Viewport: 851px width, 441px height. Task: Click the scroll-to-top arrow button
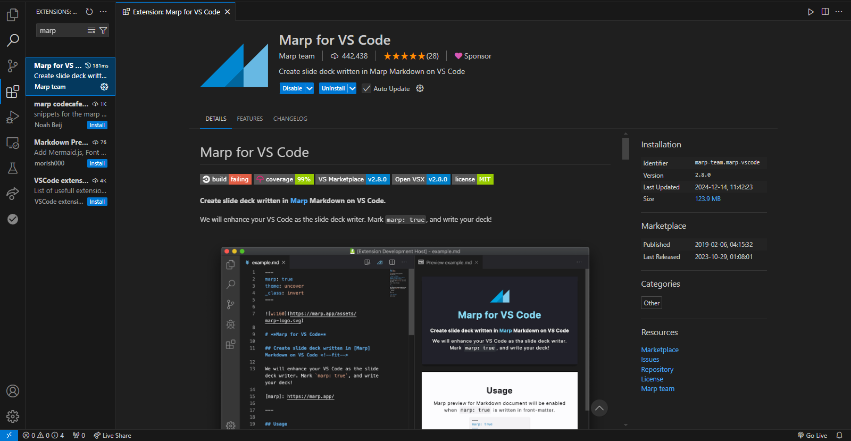[599, 408]
